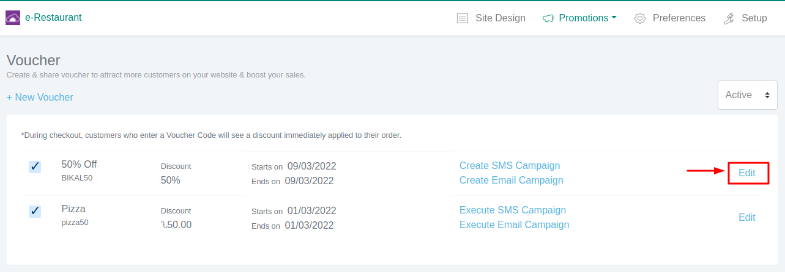The image size is (785, 272).
Task: Execute SMS Campaign for Pizza voucher
Action: (x=513, y=210)
